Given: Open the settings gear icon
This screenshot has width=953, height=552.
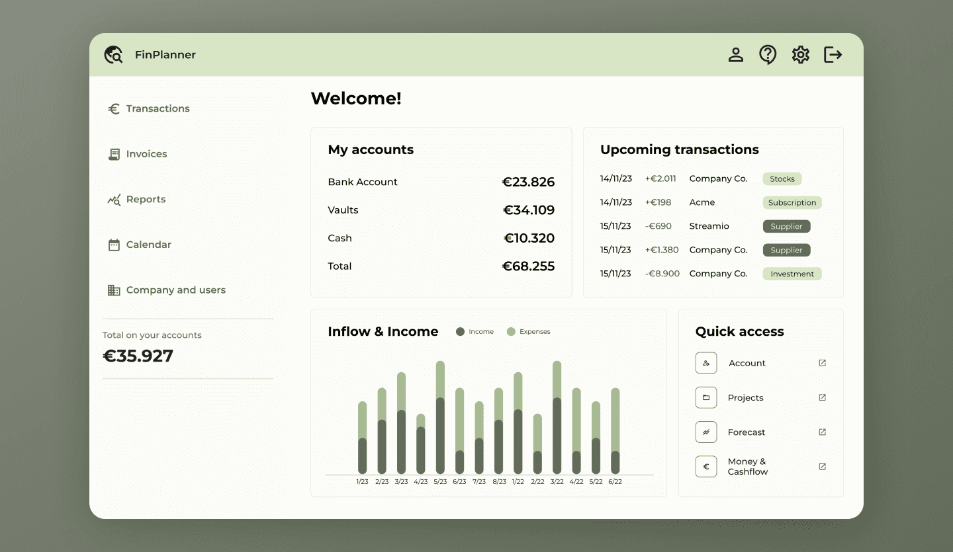Looking at the screenshot, I should tap(801, 55).
